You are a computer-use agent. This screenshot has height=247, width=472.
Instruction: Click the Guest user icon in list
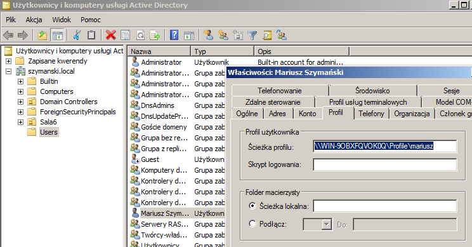pos(135,159)
